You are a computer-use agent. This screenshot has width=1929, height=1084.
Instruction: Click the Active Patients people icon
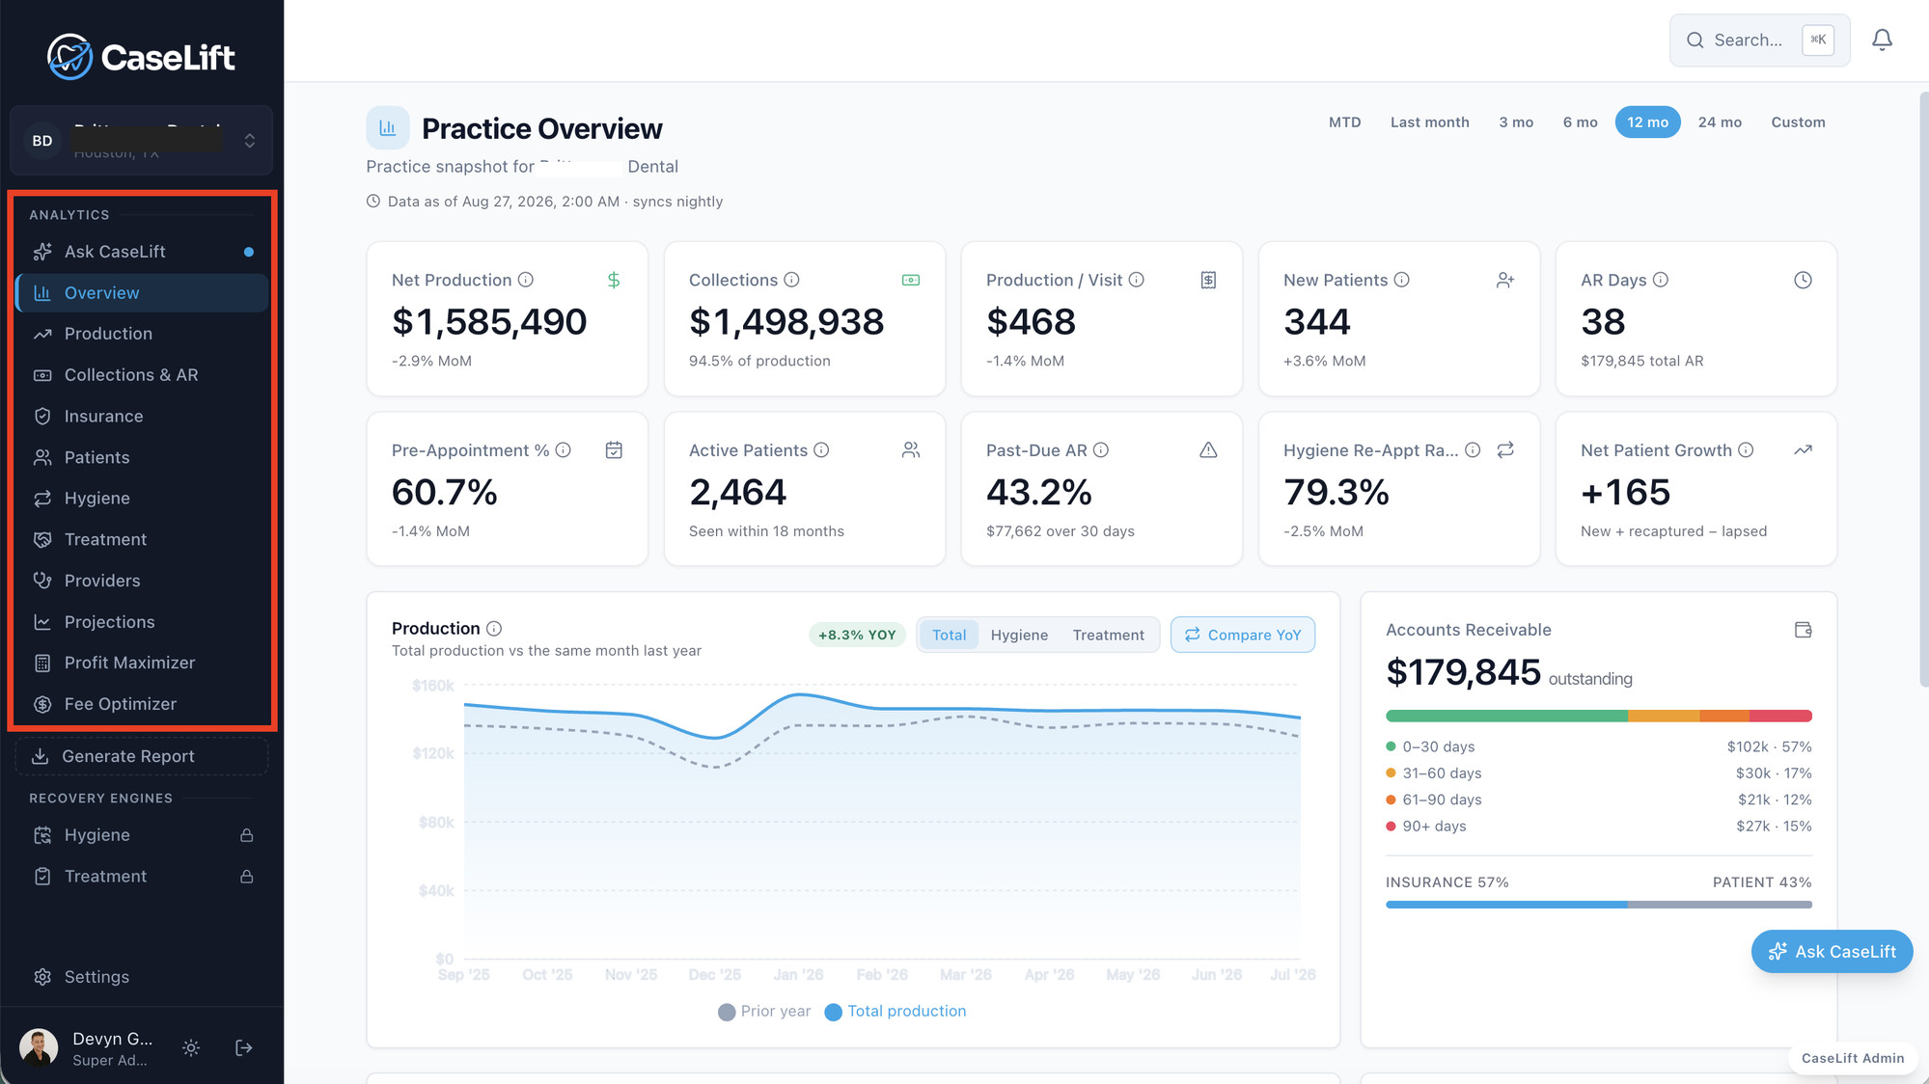(x=911, y=450)
